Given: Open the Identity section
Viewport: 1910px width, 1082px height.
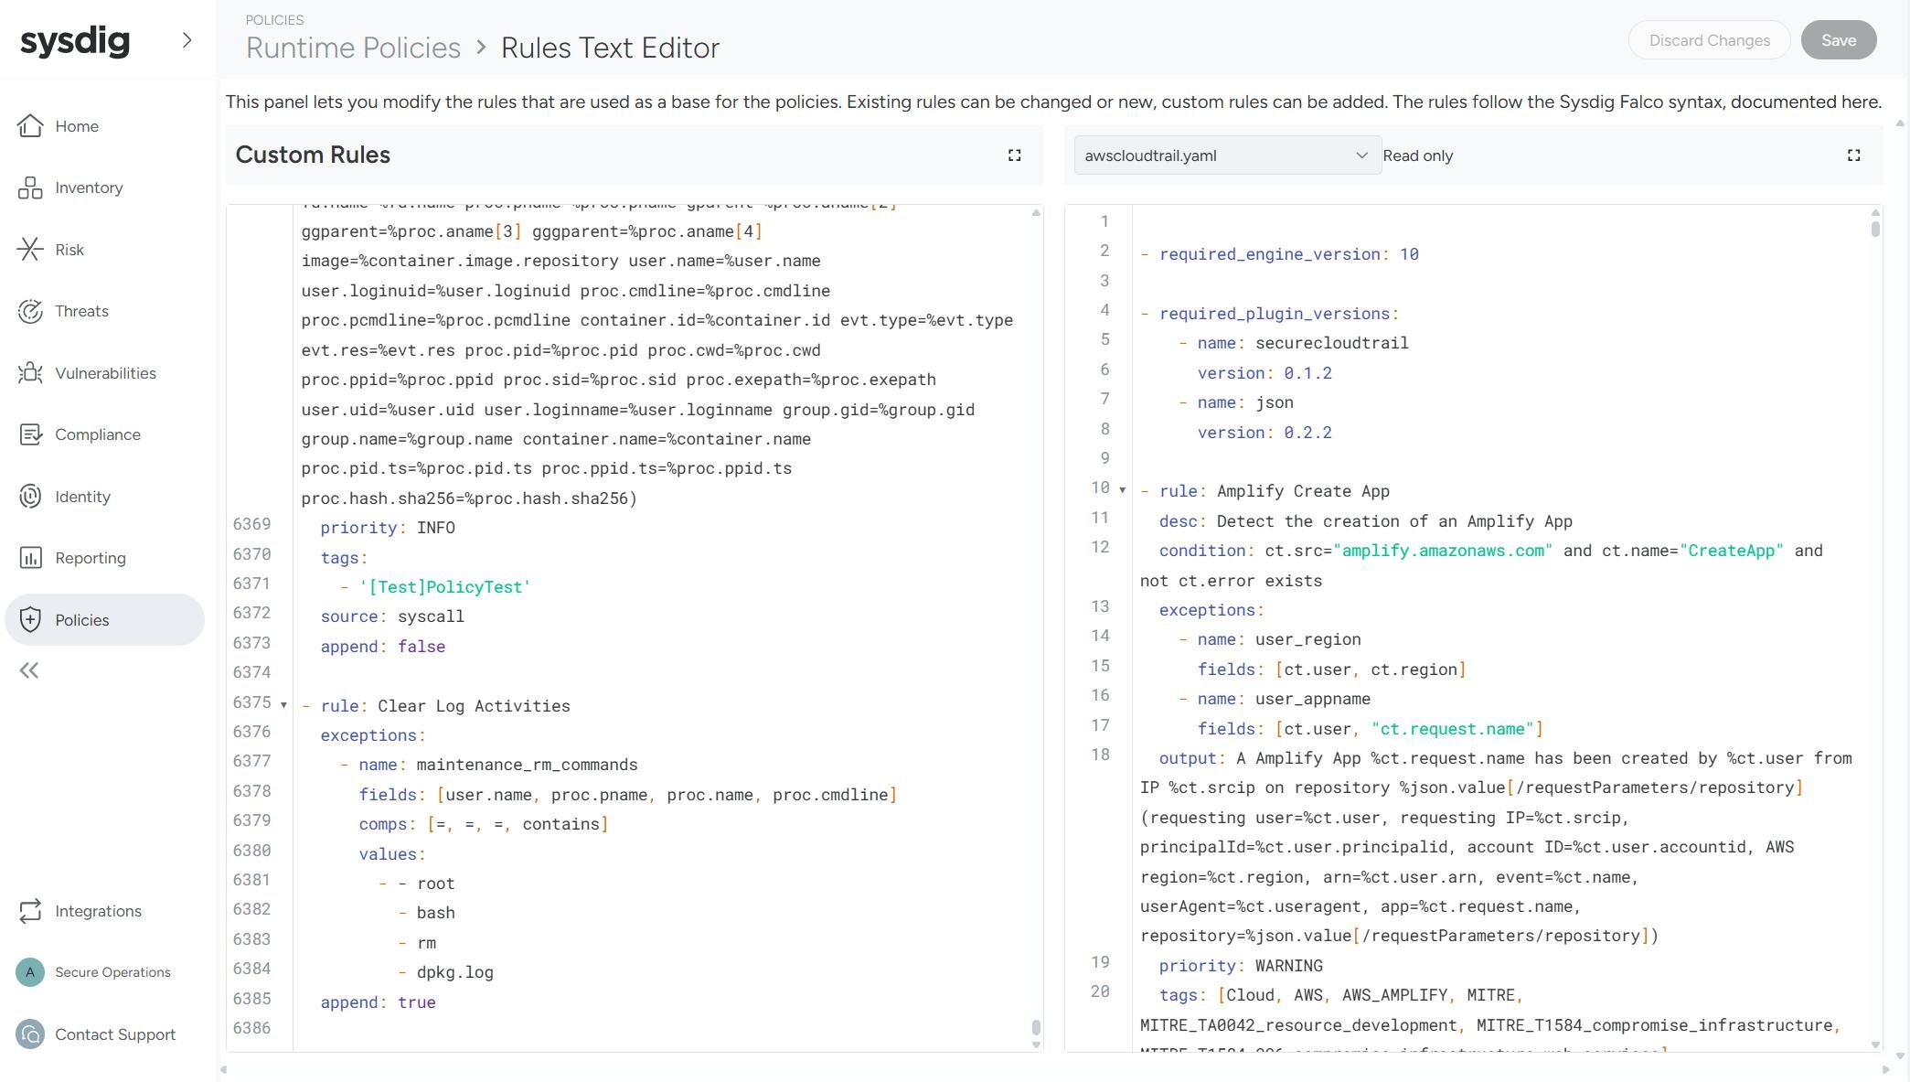Looking at the screenshot, I should 82,497.
